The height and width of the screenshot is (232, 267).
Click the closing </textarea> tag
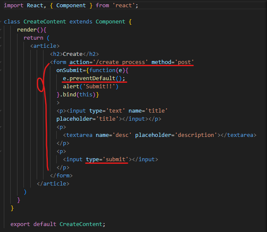click(238, 135)
